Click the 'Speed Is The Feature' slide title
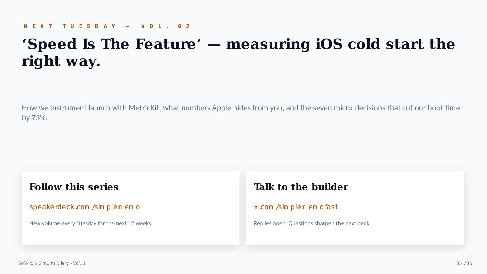The width and height of the screenshot is (487, 274). (x=238, y=53)
